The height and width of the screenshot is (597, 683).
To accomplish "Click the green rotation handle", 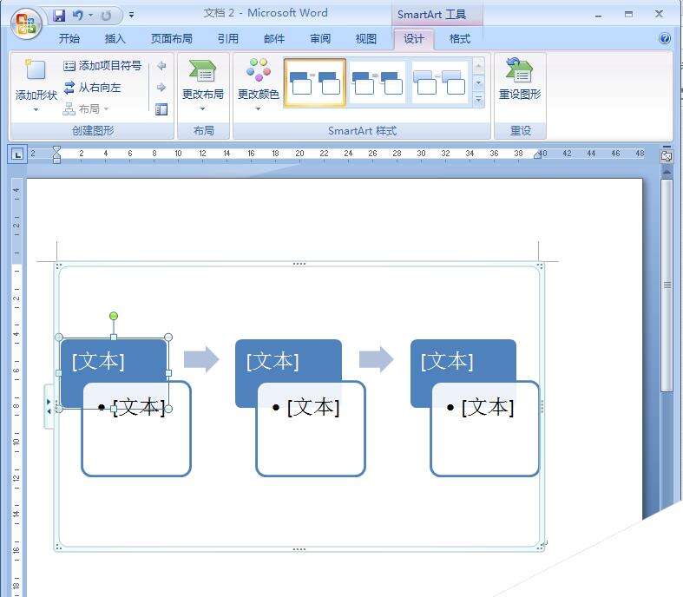I will click(x=114, y=316).
